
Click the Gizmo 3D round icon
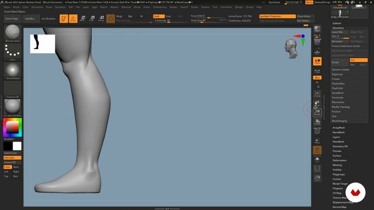110,19
